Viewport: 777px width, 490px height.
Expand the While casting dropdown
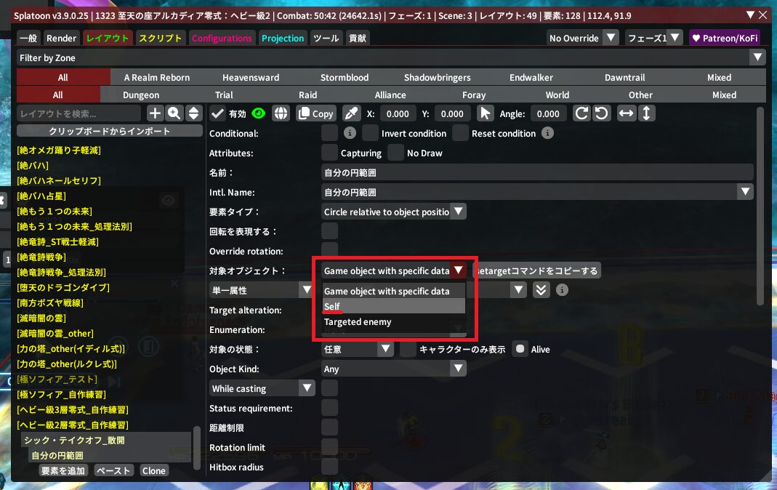262,389
